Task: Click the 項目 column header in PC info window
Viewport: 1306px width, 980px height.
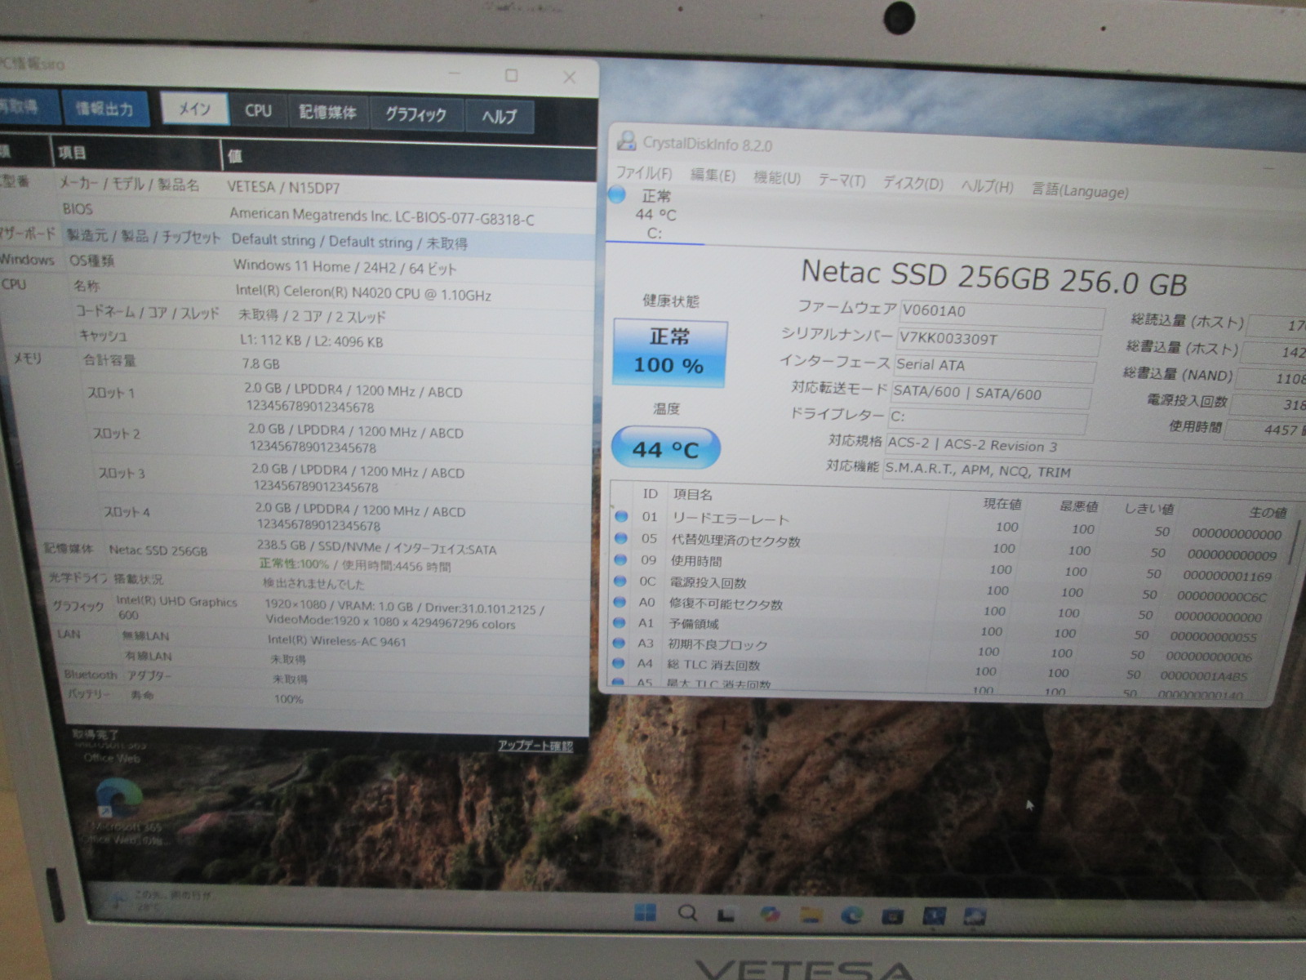Action: pyautogui.click(x=72, y=153)
